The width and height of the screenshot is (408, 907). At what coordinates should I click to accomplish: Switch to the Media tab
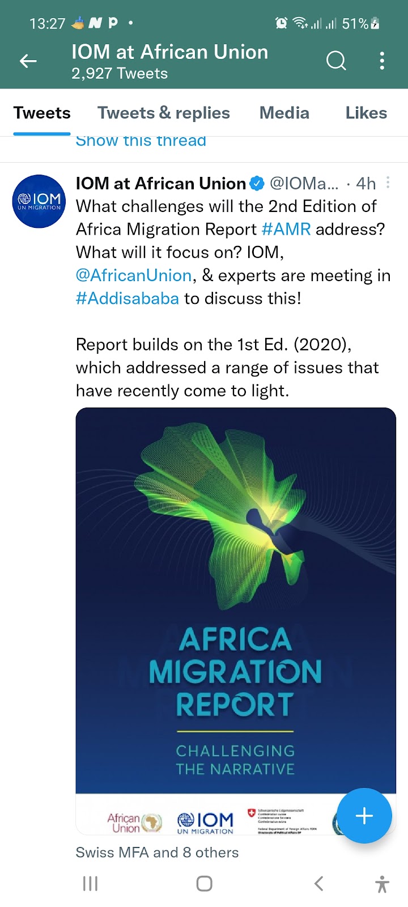pyautogui.click(x=284, y=113)
